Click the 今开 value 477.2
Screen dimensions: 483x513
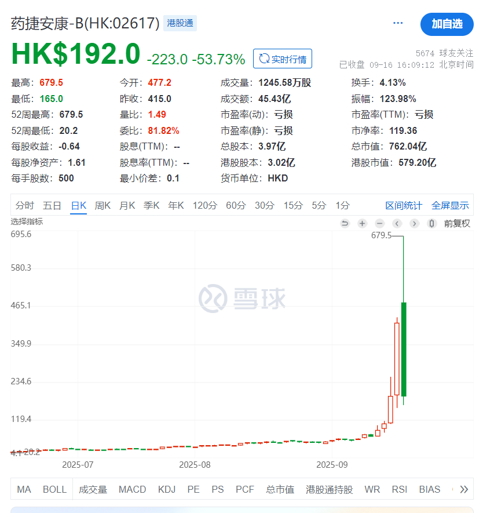(x=159, y=83)
